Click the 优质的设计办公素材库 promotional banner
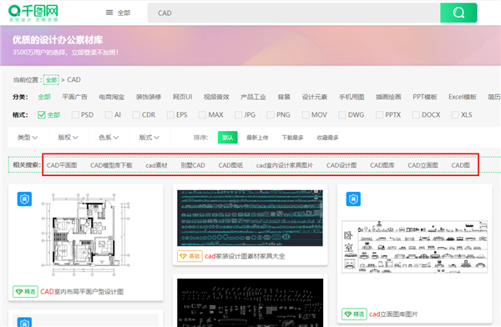 (x=250, y=46)
